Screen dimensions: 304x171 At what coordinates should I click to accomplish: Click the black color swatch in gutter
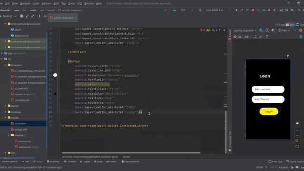(55, 94)
